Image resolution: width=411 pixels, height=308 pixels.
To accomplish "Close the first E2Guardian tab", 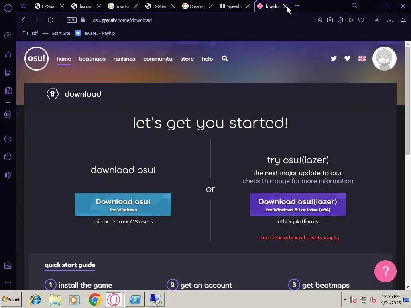I will tap(62, 6).
